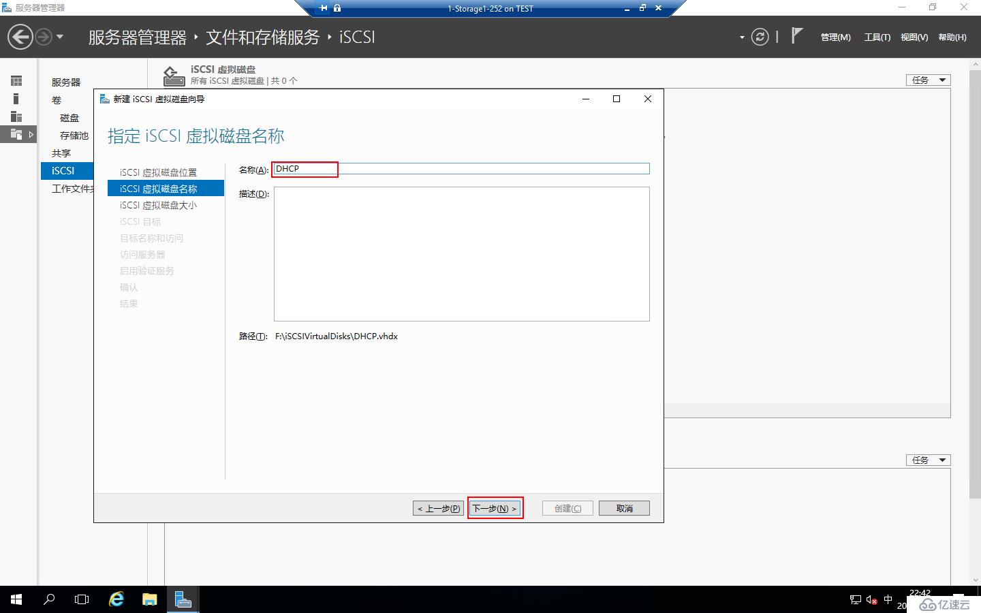Click the 名称 input field containing DHCP

pyautogui.click(x=461, y=169)
